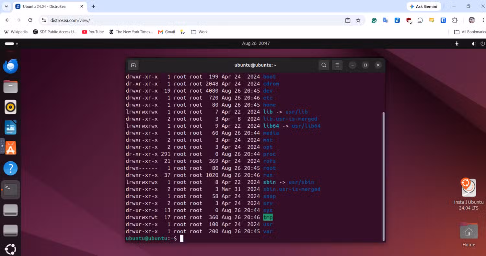Open the Ubuntu accessibility menu

pos(457,43)
